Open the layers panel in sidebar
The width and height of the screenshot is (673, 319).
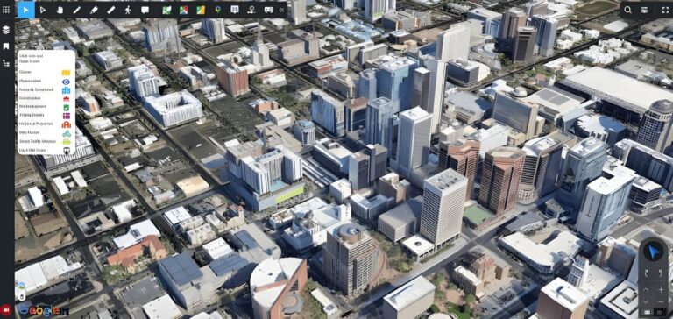(x=6, y=30)
